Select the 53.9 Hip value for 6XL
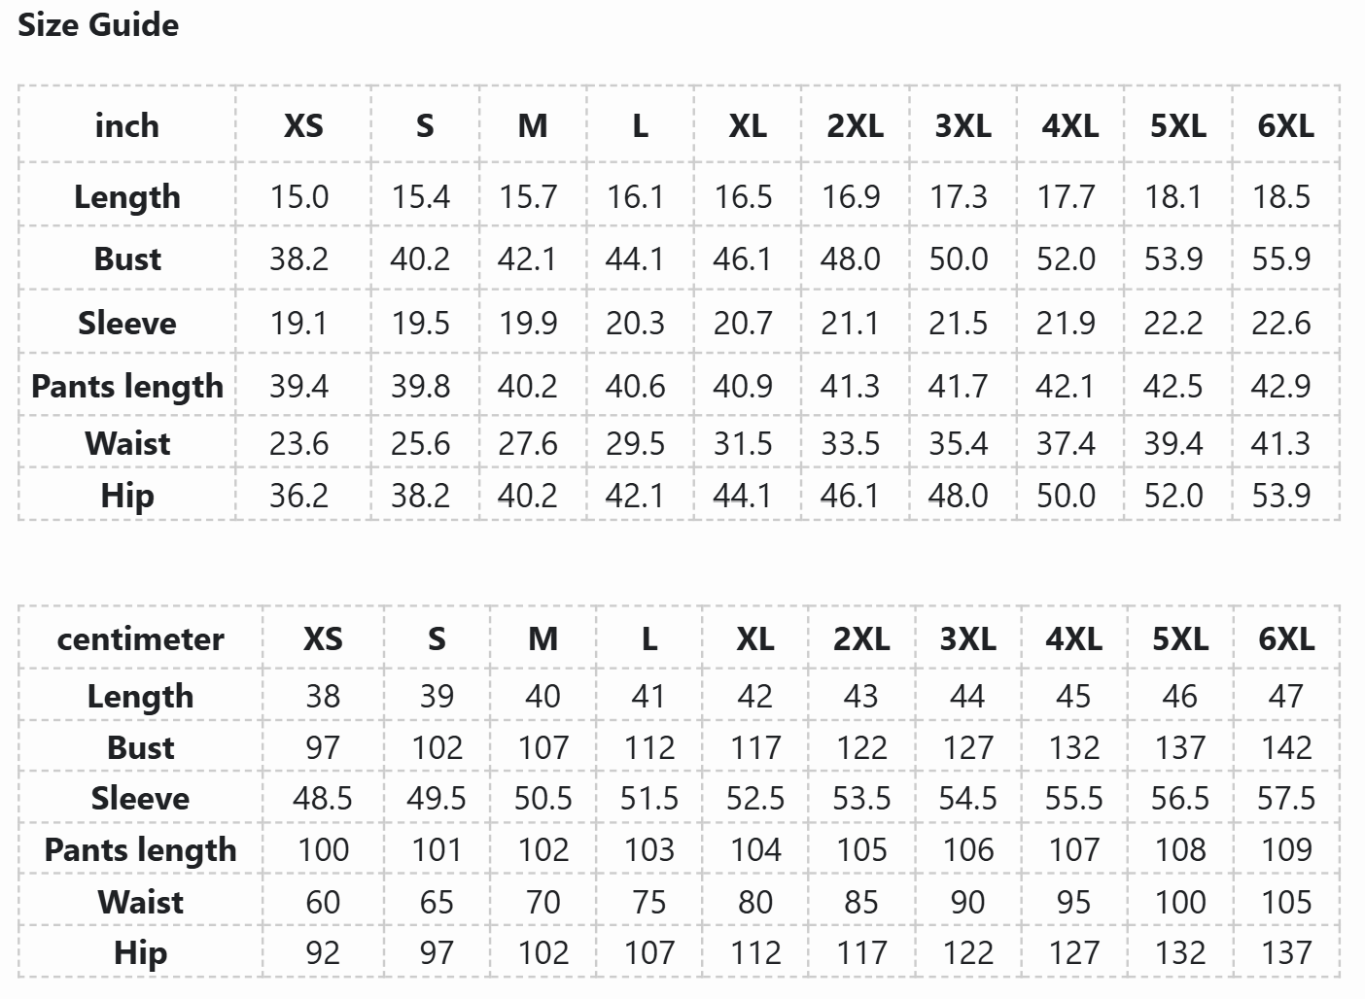 [x=1281, y=496]
